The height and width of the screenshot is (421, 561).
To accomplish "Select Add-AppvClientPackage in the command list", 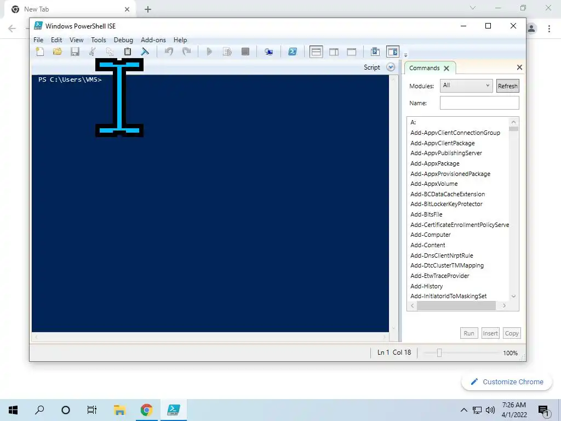I will click(x=443, y=143).
